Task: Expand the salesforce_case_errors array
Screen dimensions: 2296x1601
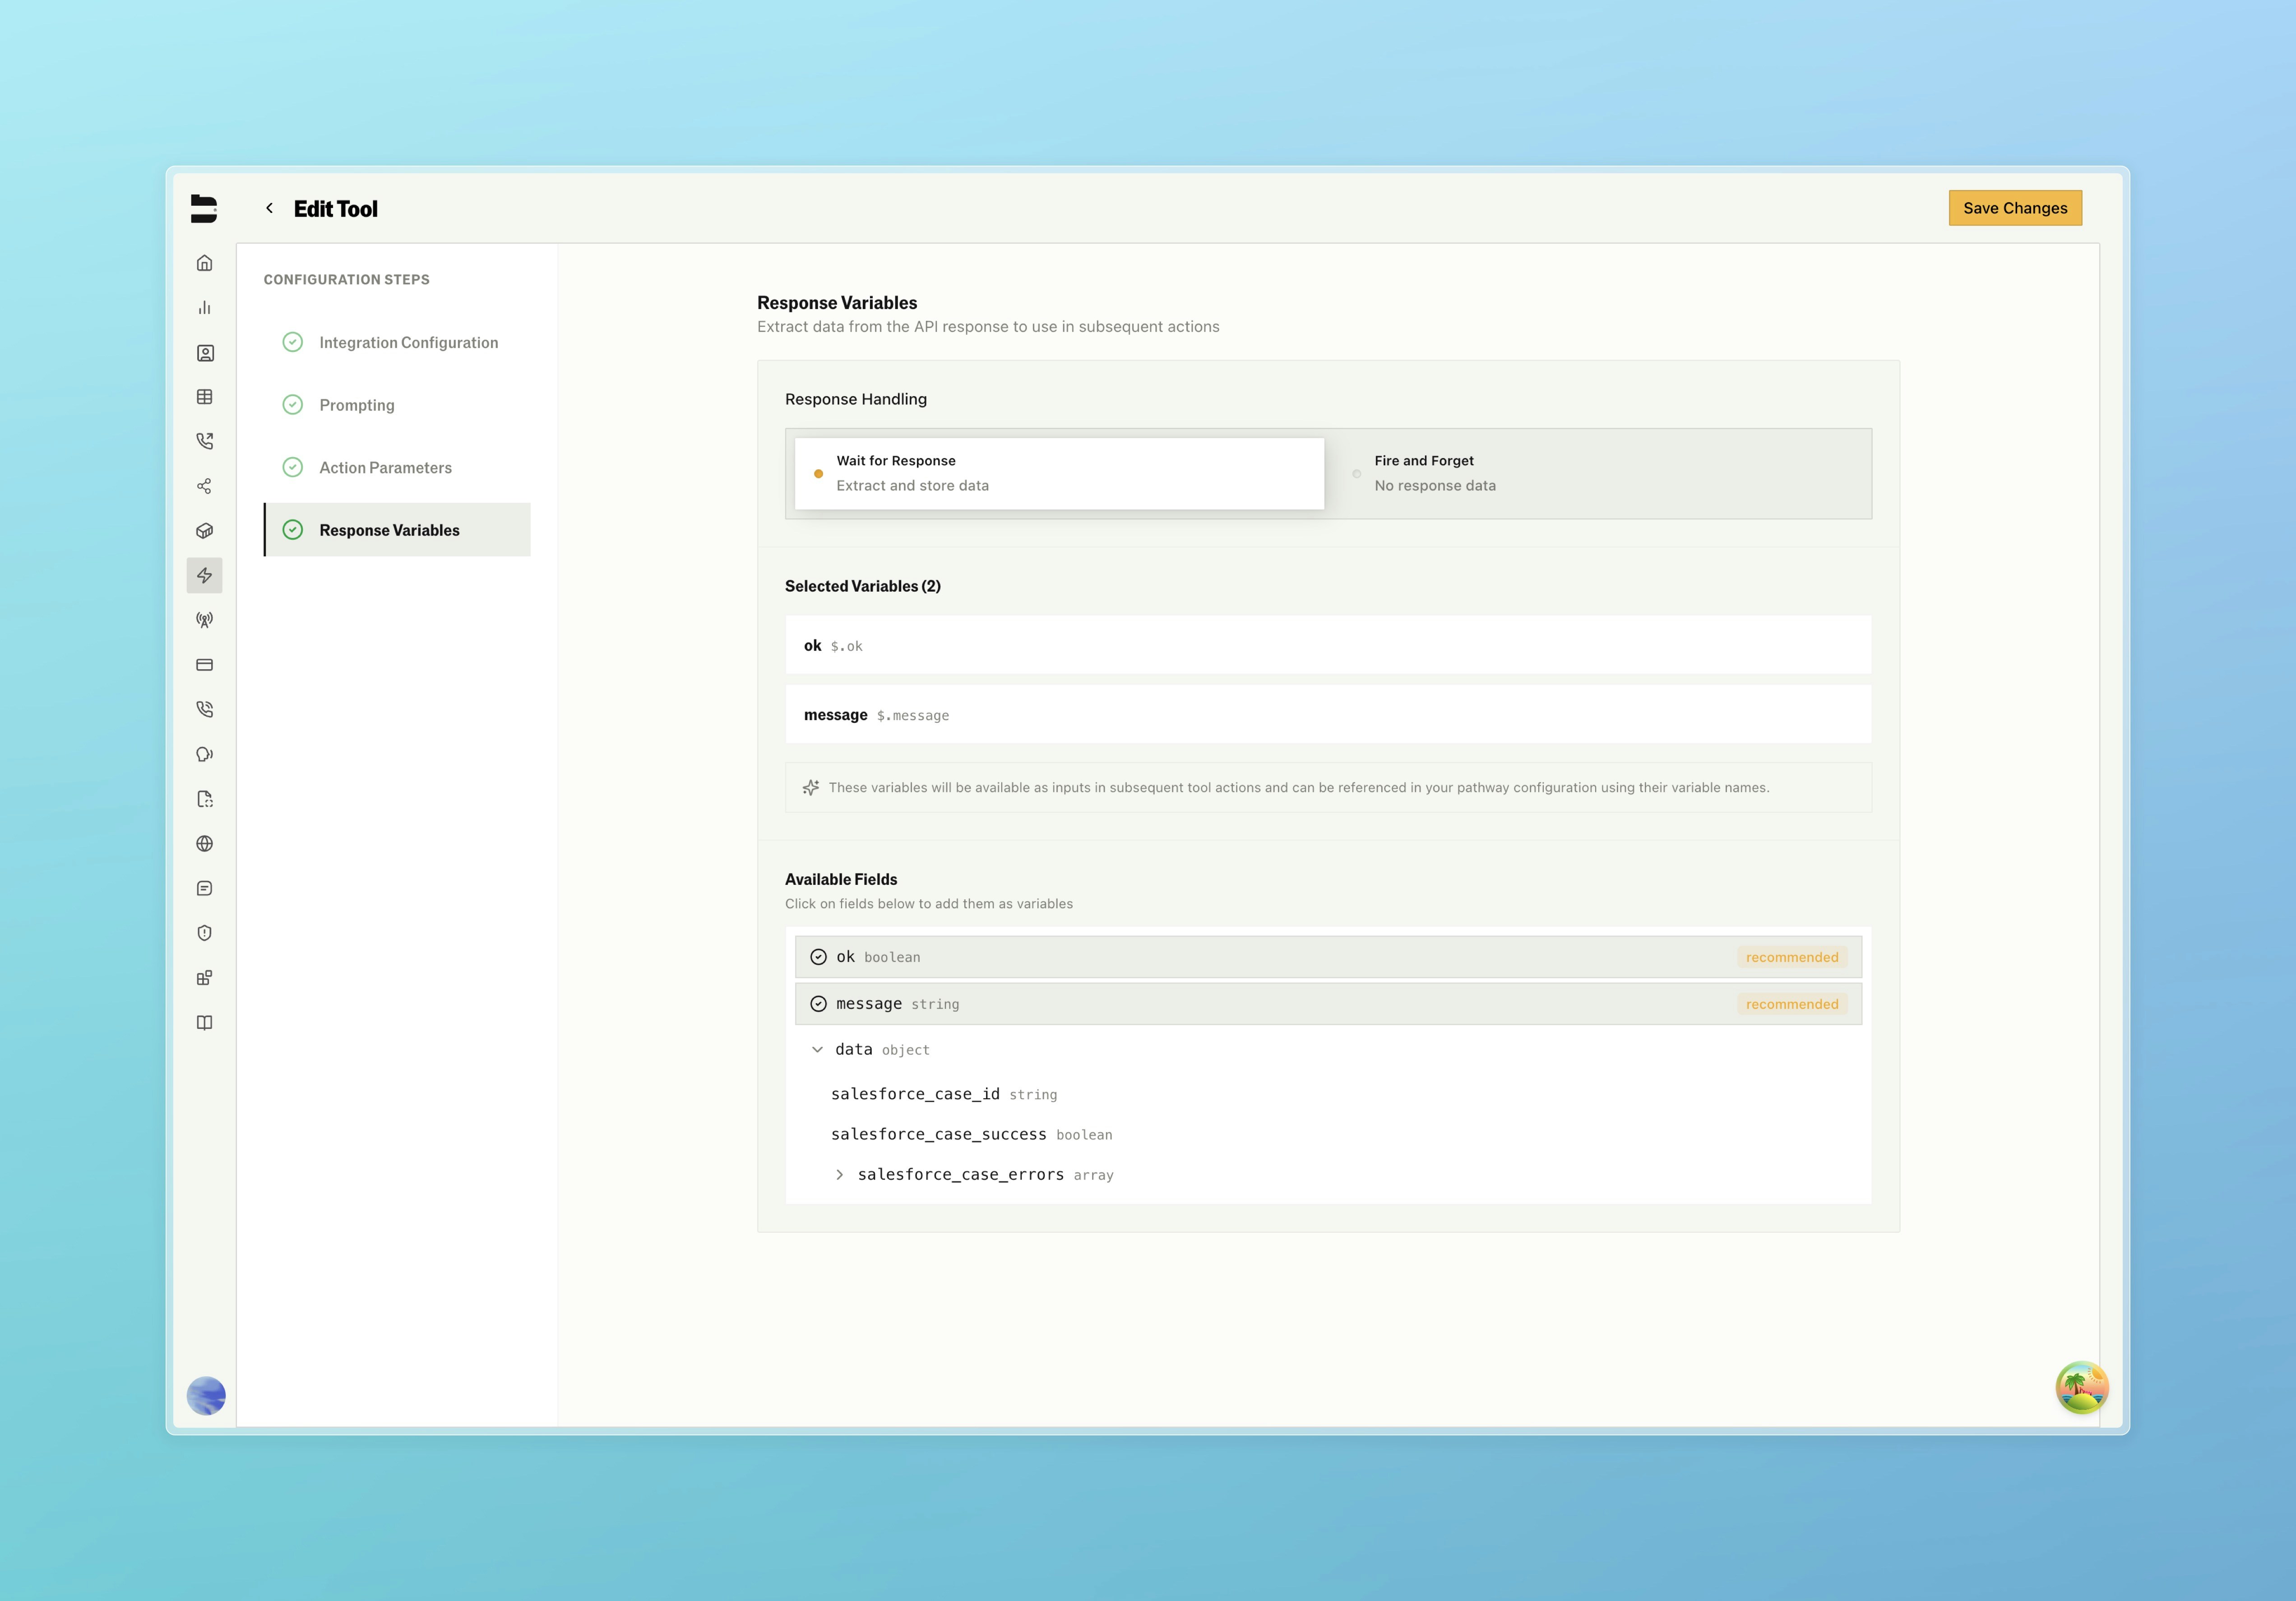Action: 839,1175
